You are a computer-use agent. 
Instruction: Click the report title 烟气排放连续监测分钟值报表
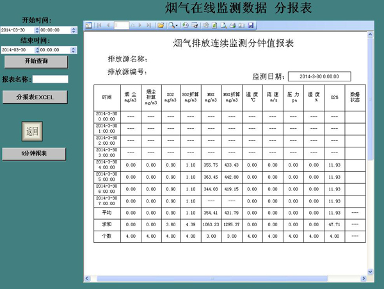[x=233, y=44]
